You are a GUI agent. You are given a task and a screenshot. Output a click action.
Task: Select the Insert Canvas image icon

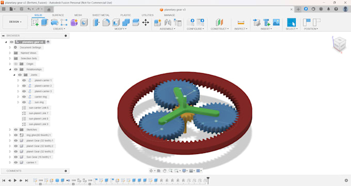(x=276, y=22)
